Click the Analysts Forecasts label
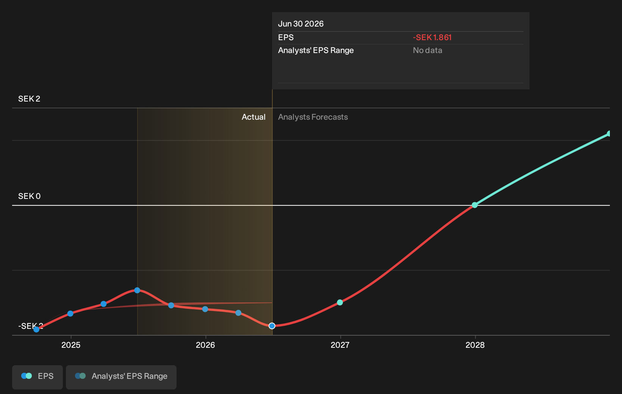Image resolution: width=622 pixels, height=394 pixels. point(313,117)
